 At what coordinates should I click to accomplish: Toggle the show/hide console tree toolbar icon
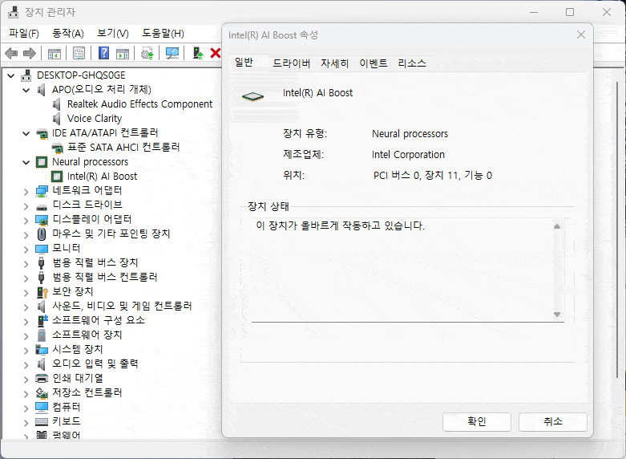click(x=55, y=53)
